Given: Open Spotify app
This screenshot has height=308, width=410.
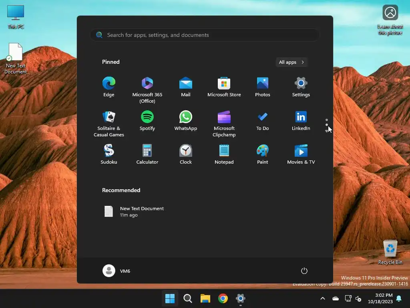Looking at the screenshot, I should point(147,121).
